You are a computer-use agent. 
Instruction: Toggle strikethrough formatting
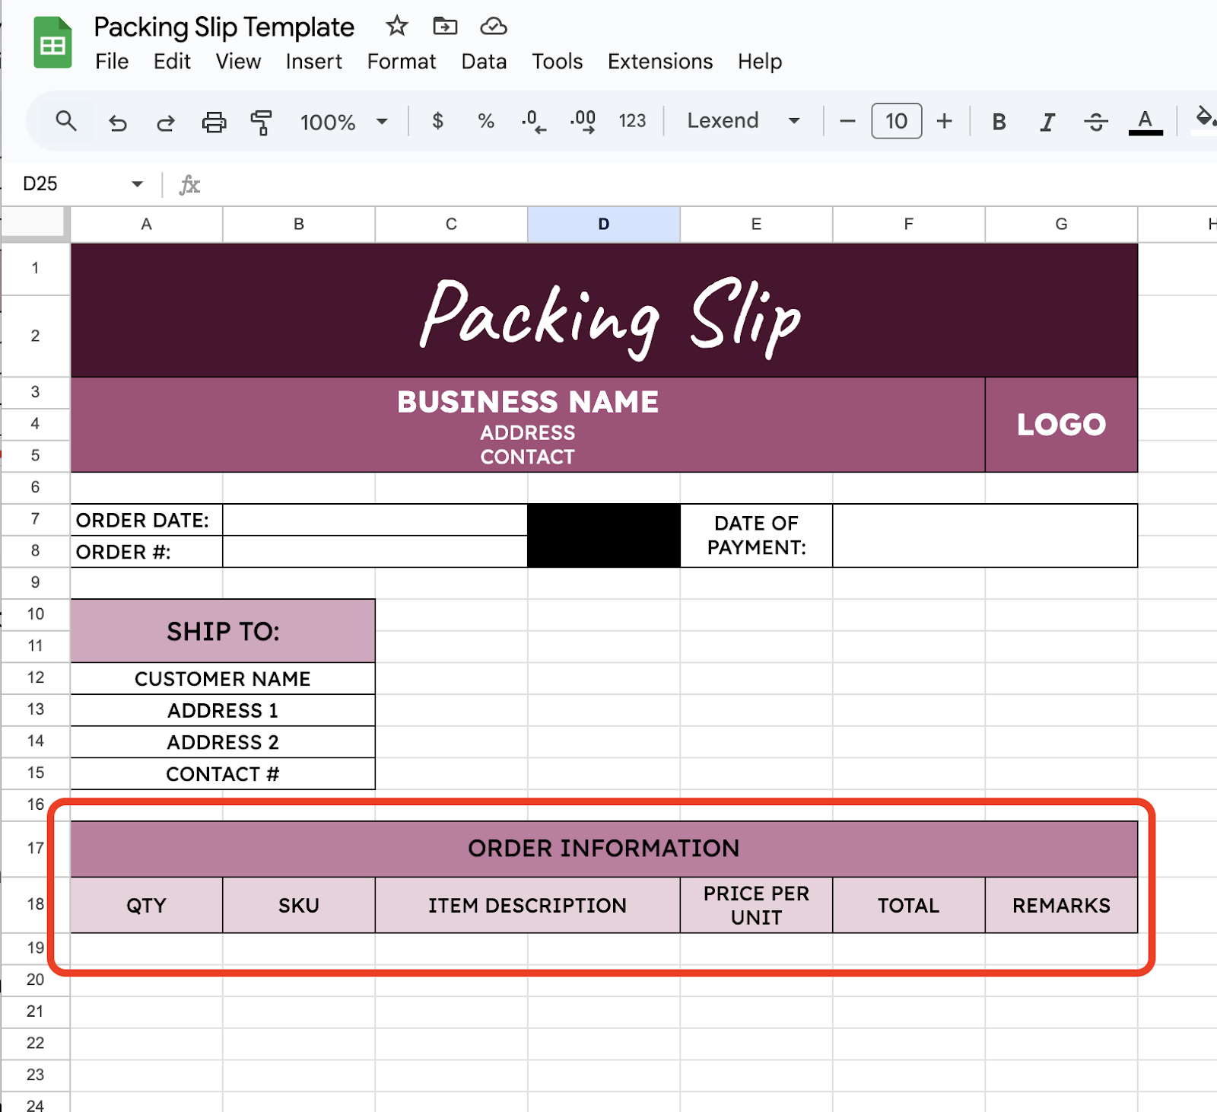pos(1095,122)
